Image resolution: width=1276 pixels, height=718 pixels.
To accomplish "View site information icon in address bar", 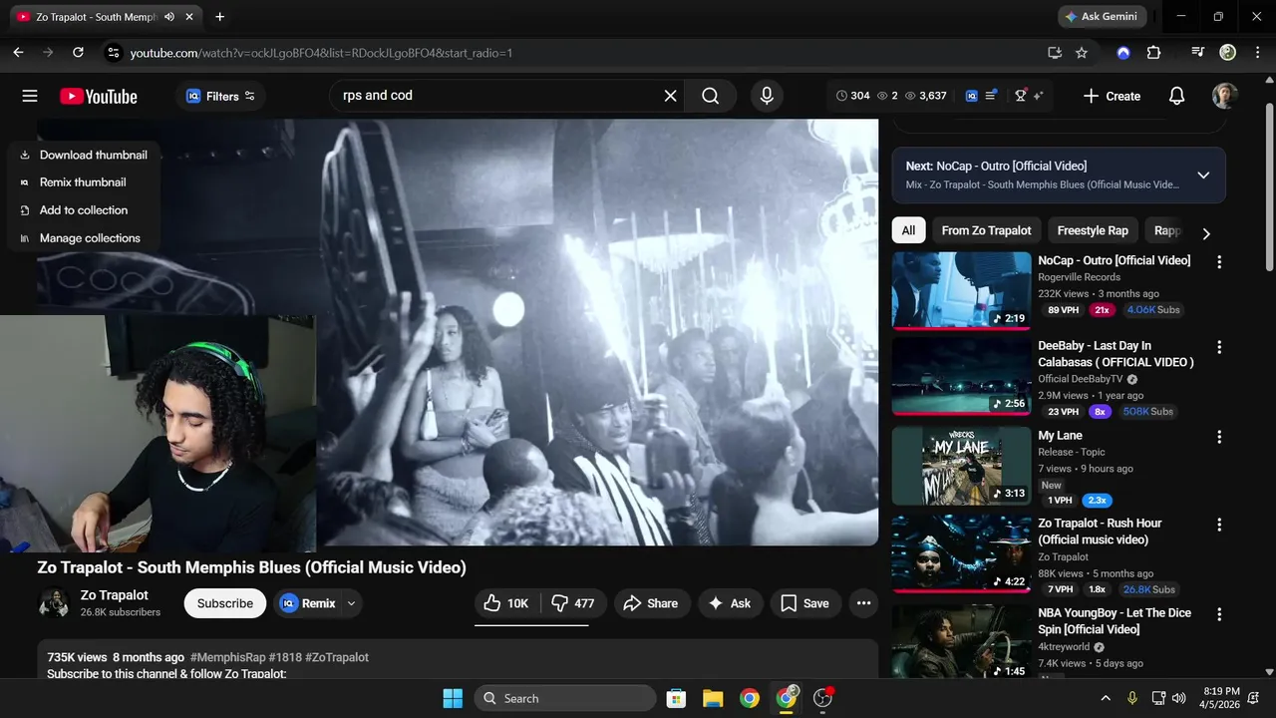I will pyautogui.click(x=113, y=53).
